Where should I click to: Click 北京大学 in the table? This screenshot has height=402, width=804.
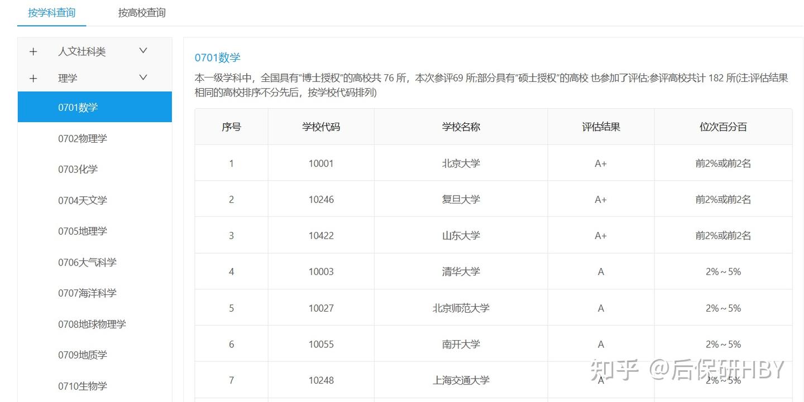pos(461,163)
